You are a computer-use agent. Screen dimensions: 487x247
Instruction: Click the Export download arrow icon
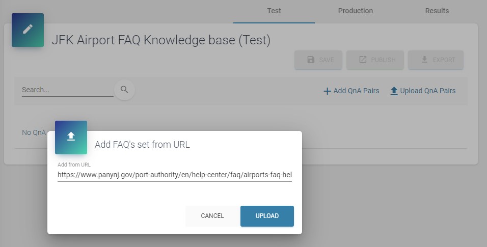coord(424,60)
